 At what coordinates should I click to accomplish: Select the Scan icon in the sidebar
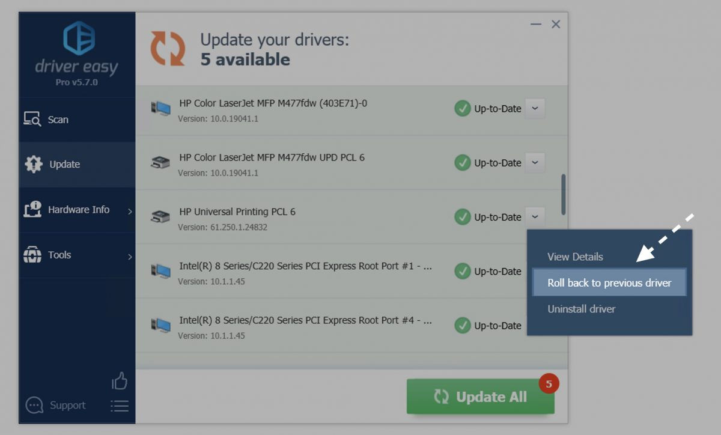pyautogui.click(x=33, y=119)
